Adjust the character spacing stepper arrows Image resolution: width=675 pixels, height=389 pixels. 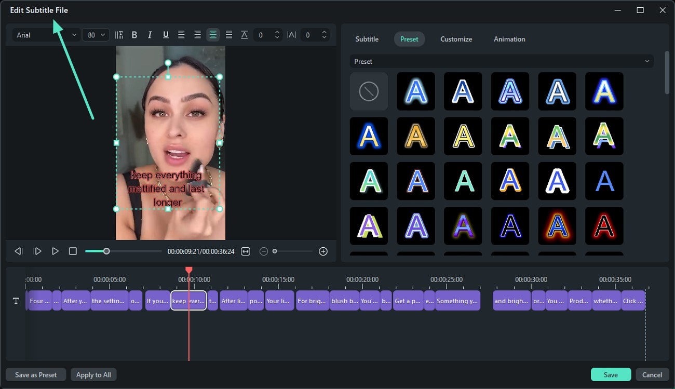pos(325,35)
